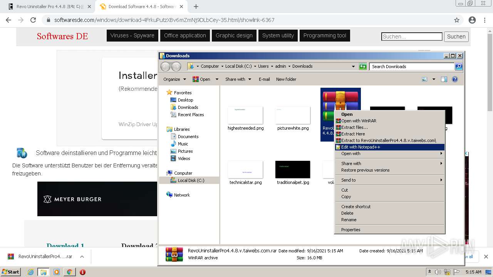Expand Send to submenu
The image size is (493, 277).
[389, 180]
